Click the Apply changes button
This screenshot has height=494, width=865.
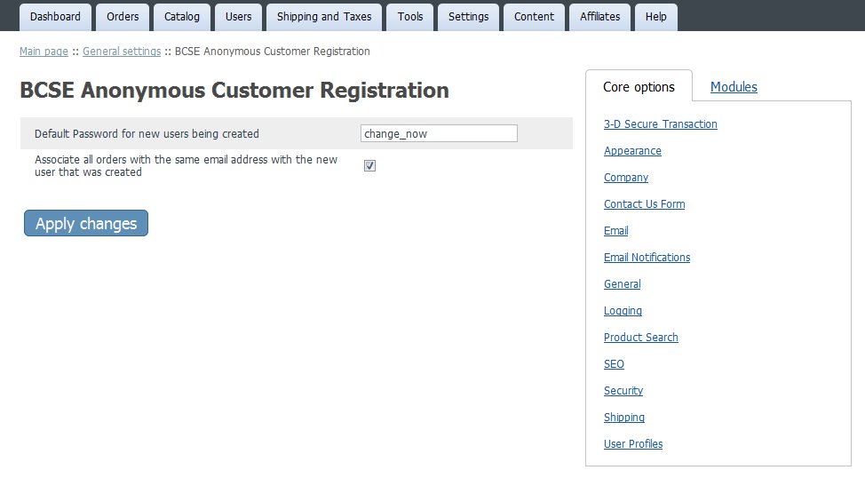point(86,223)
